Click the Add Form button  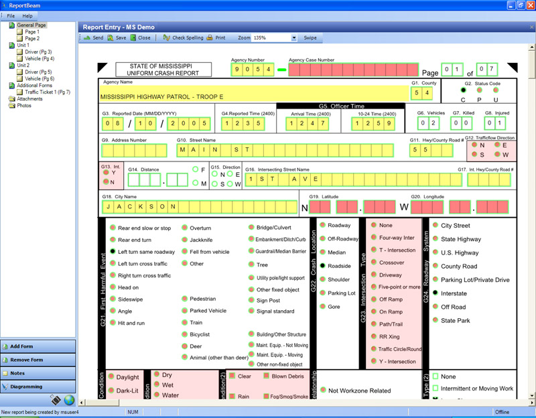38,346
